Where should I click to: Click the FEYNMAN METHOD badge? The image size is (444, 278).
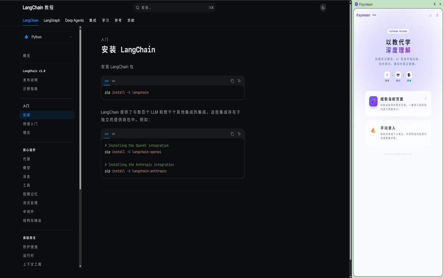tap(398, 31)
